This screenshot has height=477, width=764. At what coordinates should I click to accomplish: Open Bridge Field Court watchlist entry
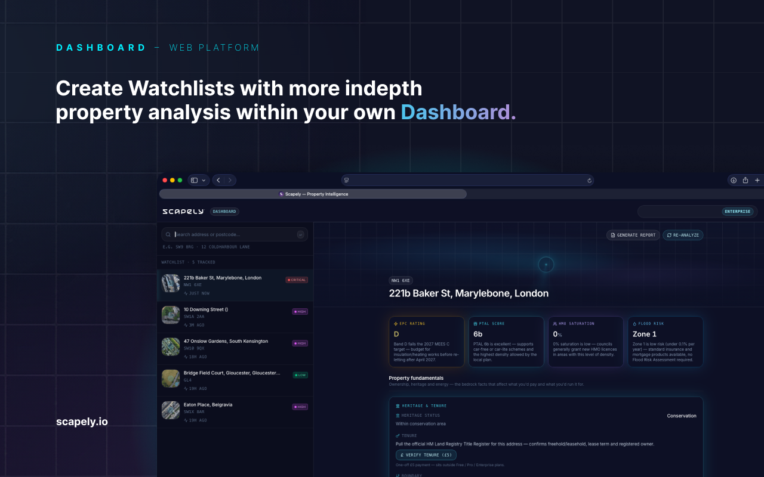point(235,380)
